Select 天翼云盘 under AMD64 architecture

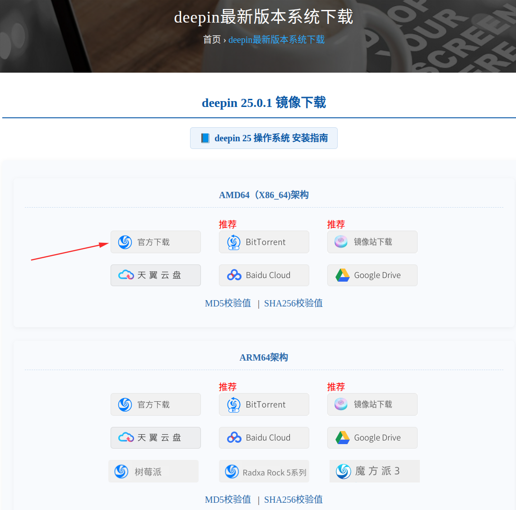pyautogui.click(x=156, y=275)
